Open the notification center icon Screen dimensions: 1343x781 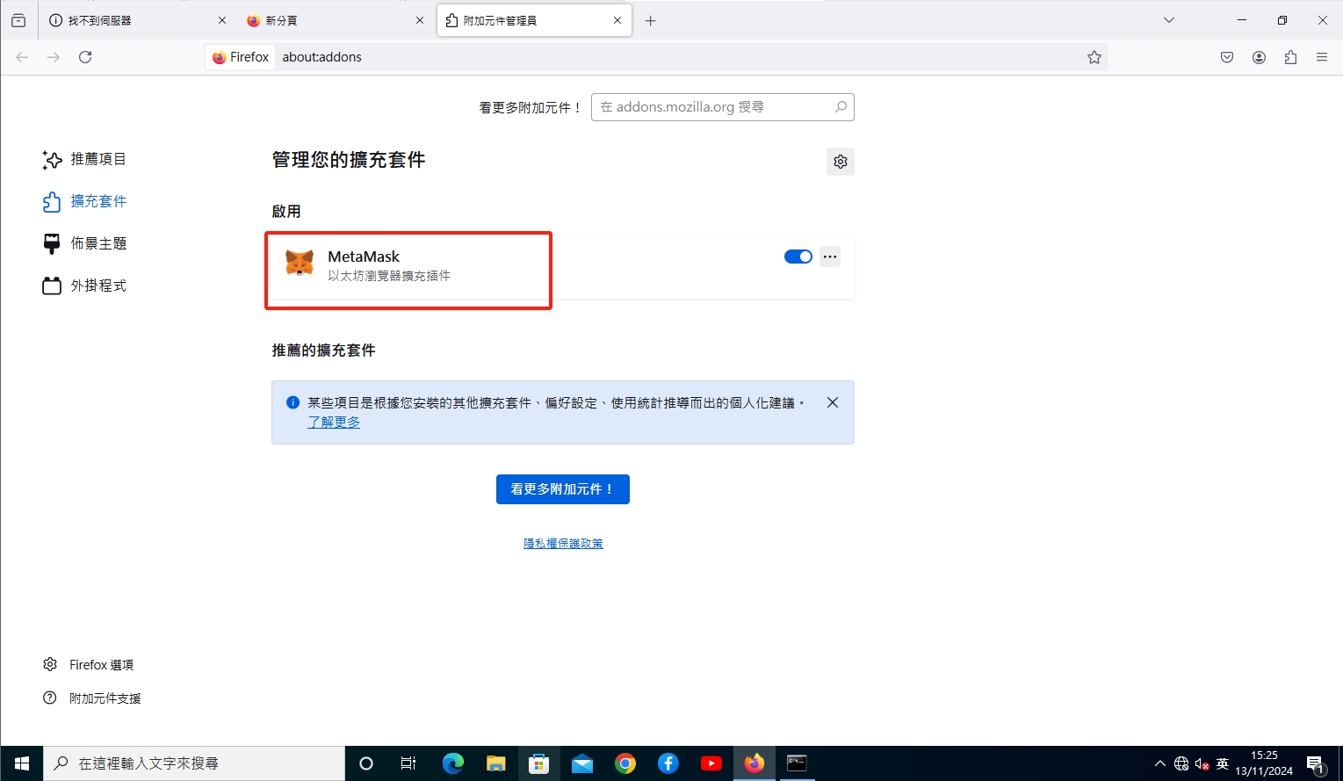1316,763
